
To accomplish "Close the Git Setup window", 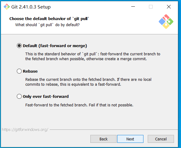I will (x=169, y=7).
